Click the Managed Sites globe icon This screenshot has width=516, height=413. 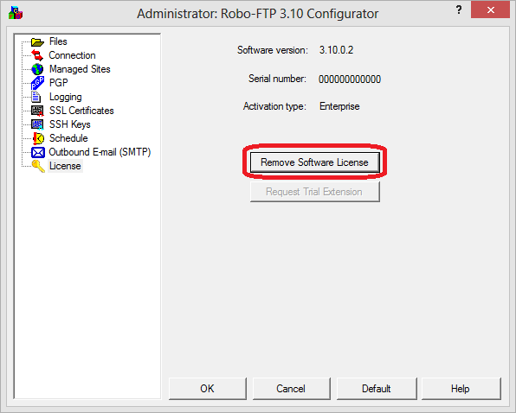37,69
